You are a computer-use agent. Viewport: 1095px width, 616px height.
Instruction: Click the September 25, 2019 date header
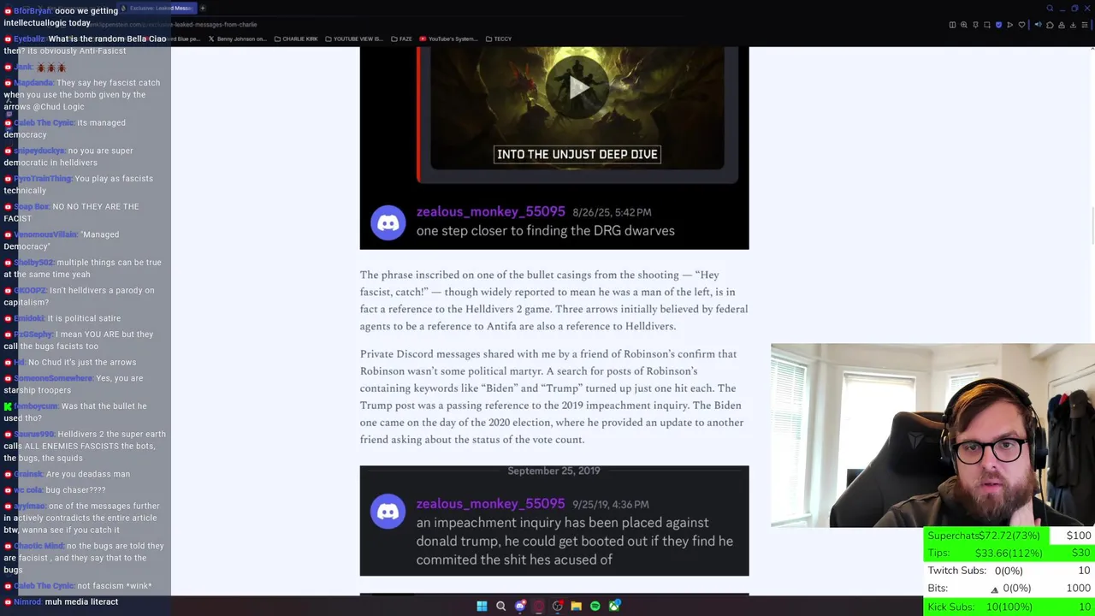coord(553,471)
